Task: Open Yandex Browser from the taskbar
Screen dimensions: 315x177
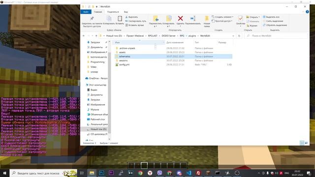Action: pos(150,173)
